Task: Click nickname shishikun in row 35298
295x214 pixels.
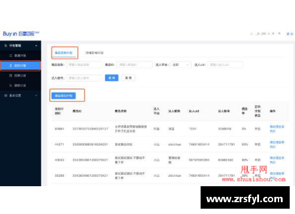Action: (175, 176)
